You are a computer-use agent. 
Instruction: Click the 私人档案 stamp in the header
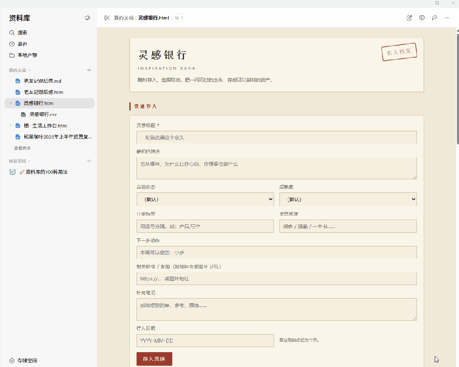point(399,52)
